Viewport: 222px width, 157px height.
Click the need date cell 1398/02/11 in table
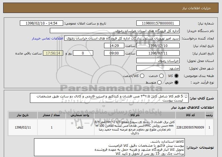pos(23,127)
